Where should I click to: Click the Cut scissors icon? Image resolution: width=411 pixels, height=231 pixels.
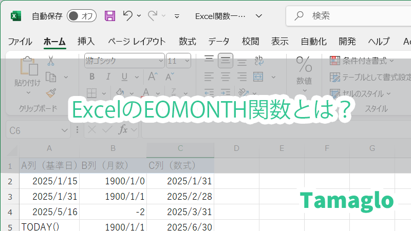click(x=50, y=61)
